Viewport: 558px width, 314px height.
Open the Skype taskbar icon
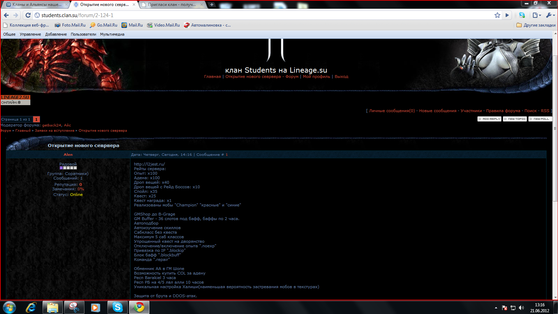click(x=118, y=307)
